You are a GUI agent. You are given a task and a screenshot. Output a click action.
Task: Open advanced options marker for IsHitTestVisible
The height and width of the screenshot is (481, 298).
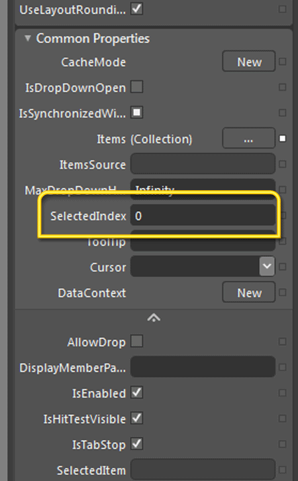pyautogui.click(x=282, y=419)
